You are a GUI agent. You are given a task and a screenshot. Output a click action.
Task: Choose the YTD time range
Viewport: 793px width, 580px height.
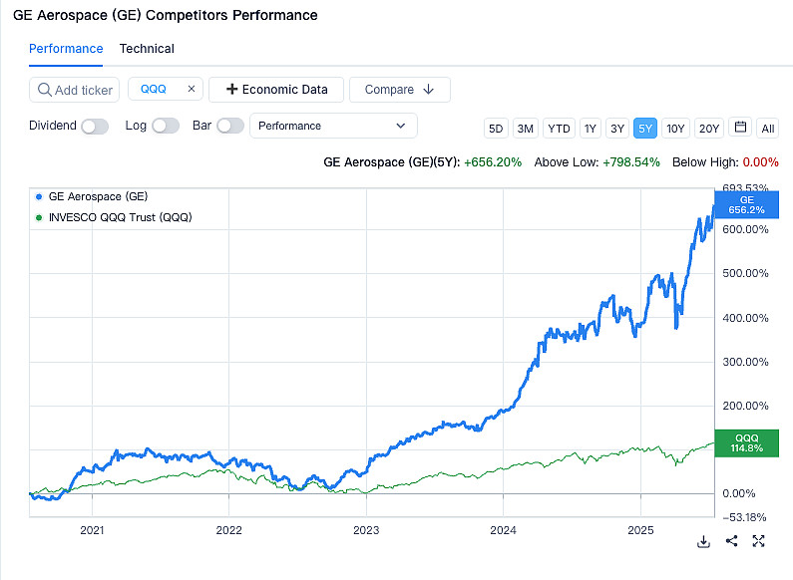[559, 128]
